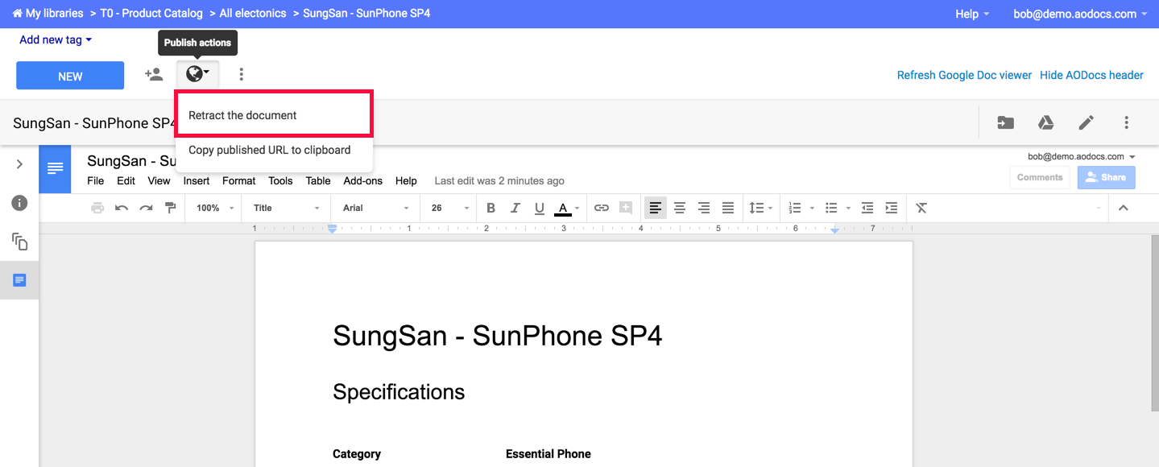Screen dimensions: 1159x467
Task: Go to My libraries breadcrumb
Action: [48, 14]
